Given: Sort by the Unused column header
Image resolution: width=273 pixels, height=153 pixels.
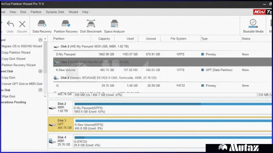Looking at the screenshot, I should click(149, 39).
